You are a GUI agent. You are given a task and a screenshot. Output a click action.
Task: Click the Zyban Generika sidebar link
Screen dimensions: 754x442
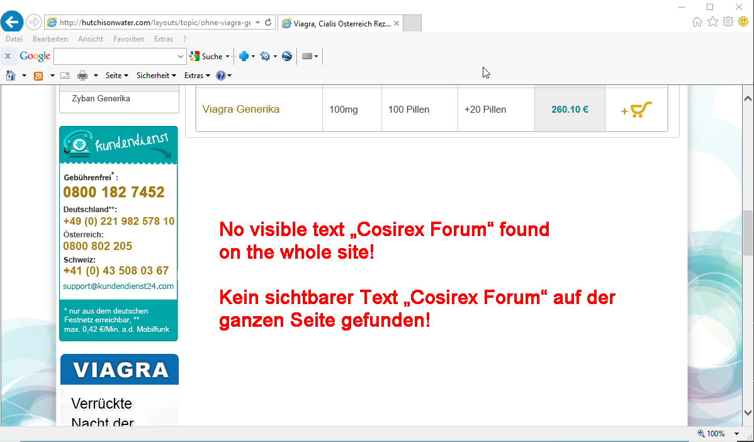(101, 99)
